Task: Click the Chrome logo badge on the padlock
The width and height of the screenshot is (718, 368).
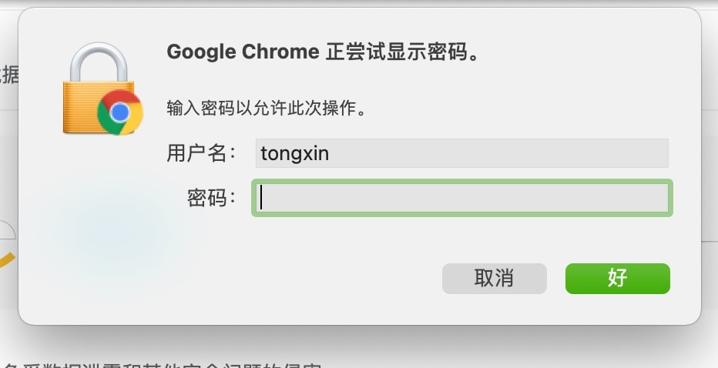Action: pyautogui.click(x=120, y=112)
